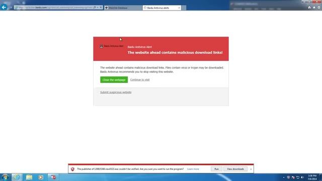322x181 pixels.
Task: Dismiss the download notification bar with X
Action: [251, 169]
